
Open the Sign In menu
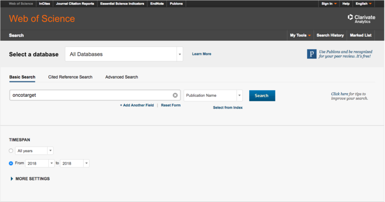pyautogui.click(x=329, y=4)
